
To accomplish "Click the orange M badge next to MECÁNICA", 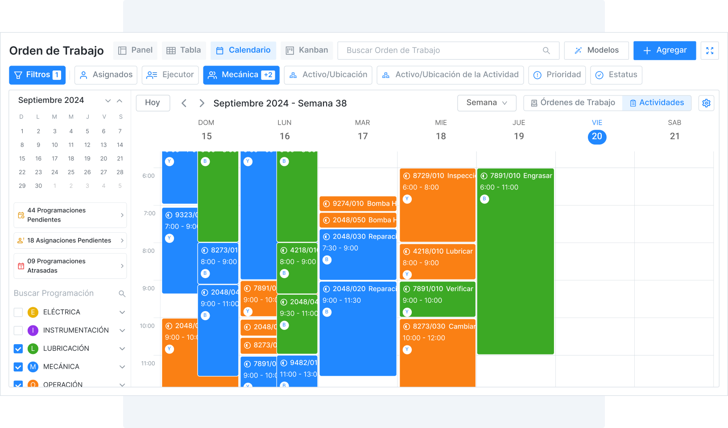I will (33, 366).
